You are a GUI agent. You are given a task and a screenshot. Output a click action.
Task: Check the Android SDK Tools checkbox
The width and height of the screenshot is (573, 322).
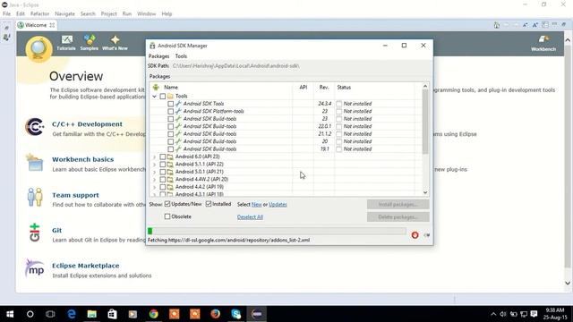(170, 104)
